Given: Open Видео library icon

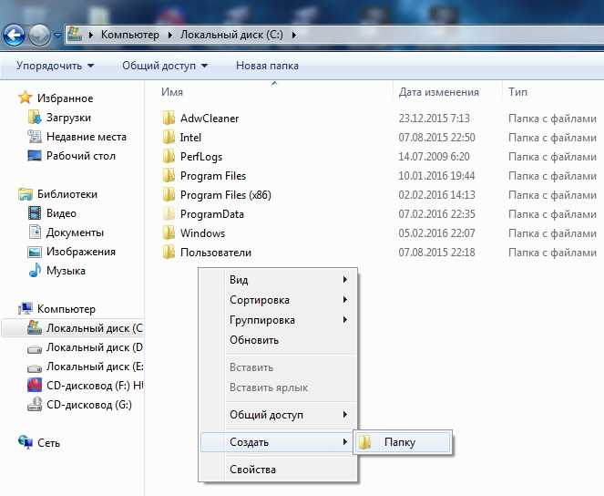Looking at the screenshot, I should point(35,213).
